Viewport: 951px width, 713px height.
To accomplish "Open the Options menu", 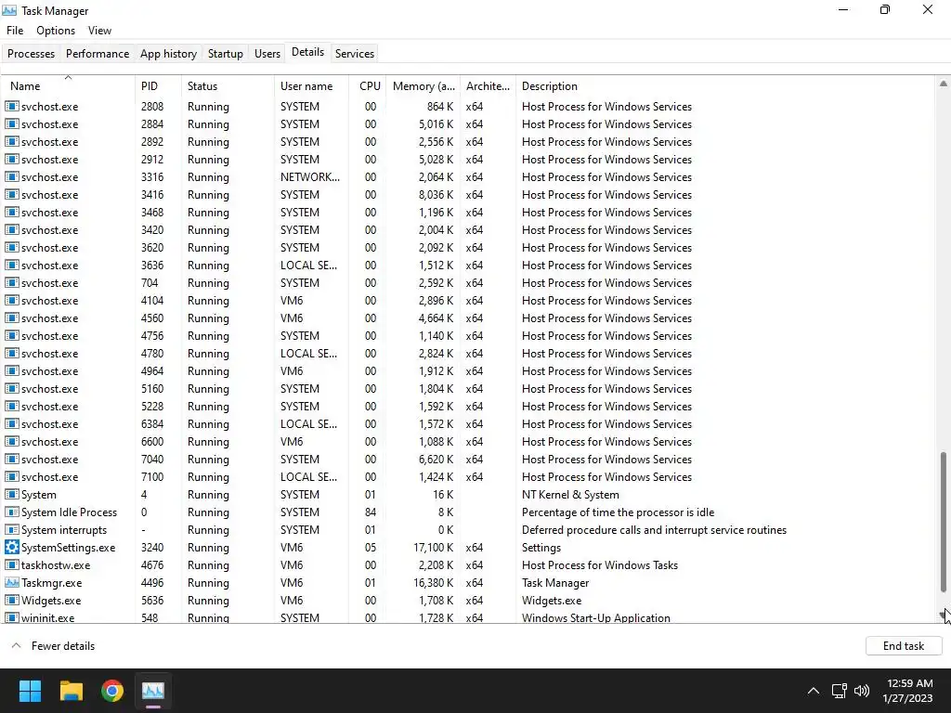I will pyautogui.click(x=56, y=31).
